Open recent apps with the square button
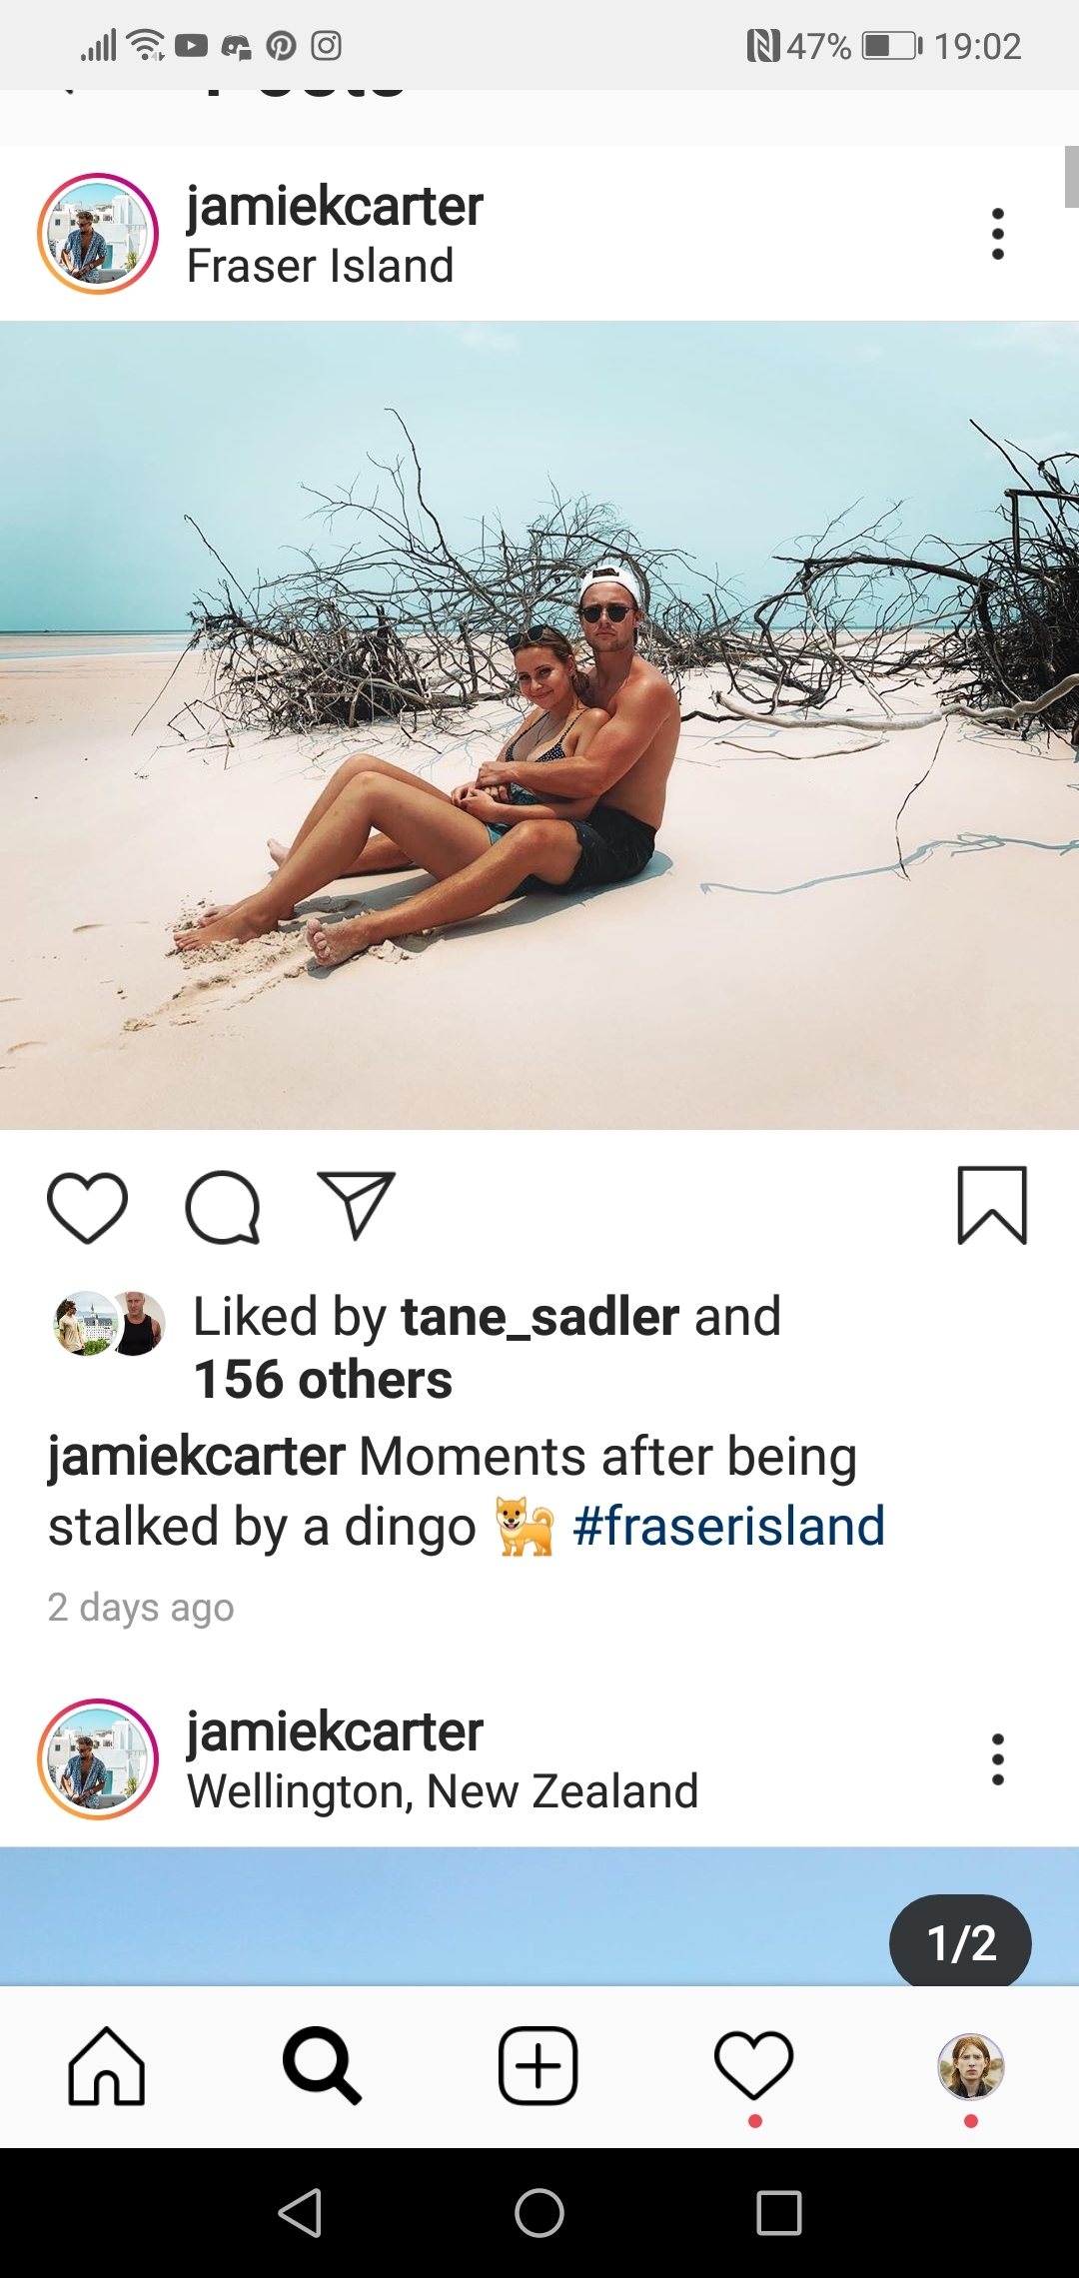 (x=779, y=2212)
